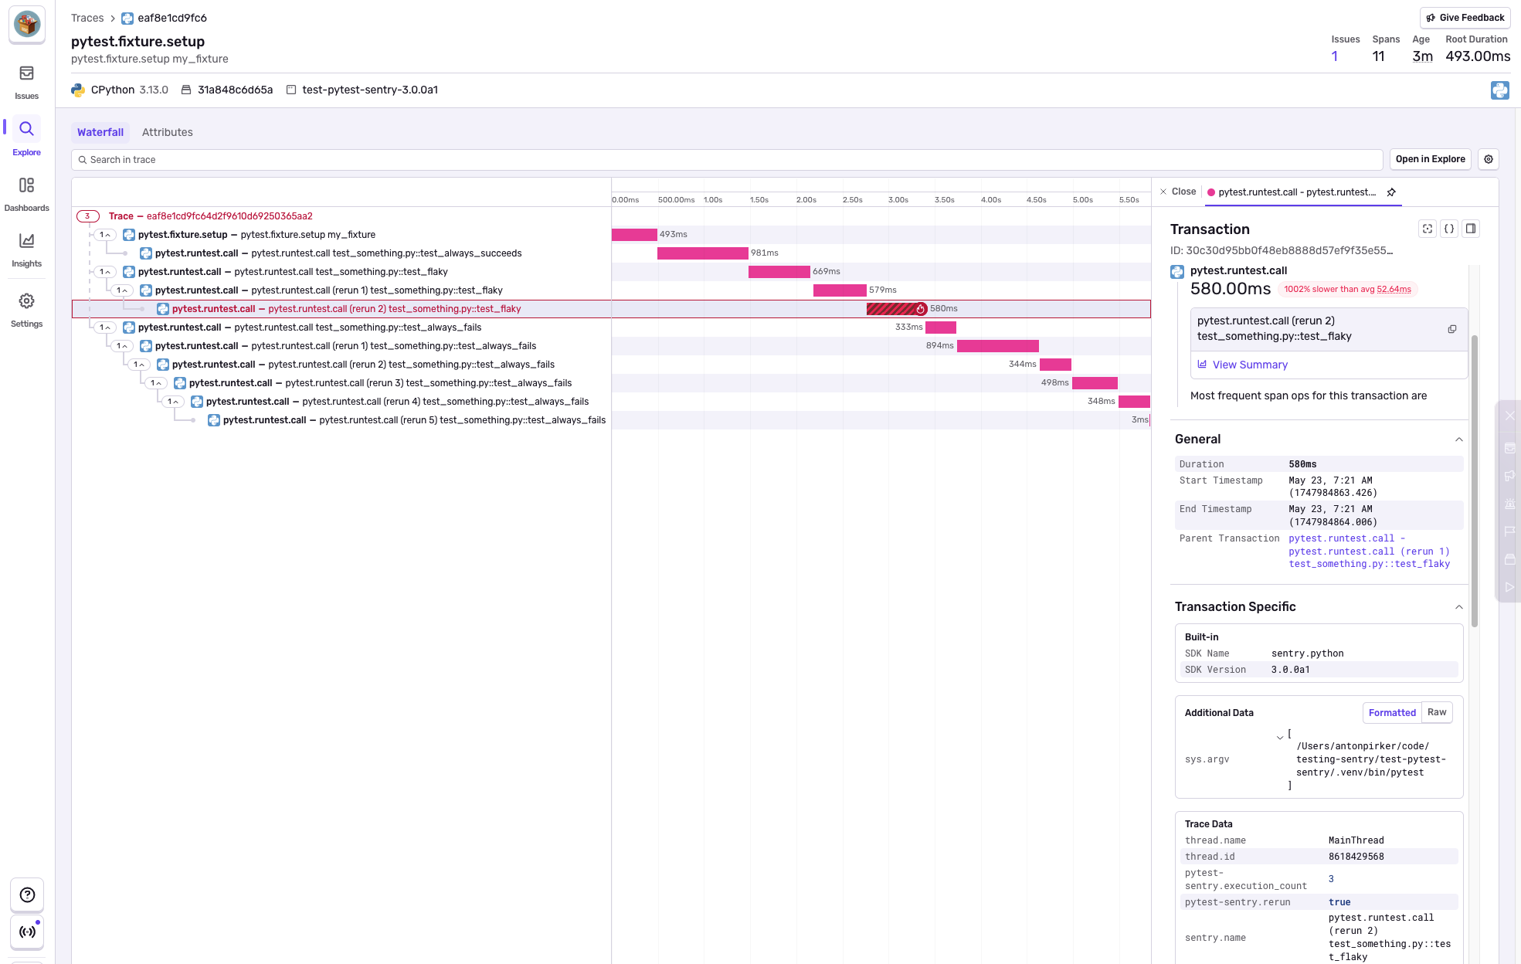Viewport: 1521px width, 964px height.
Task: Open the help question-mark menu
Action: (27, 894)
